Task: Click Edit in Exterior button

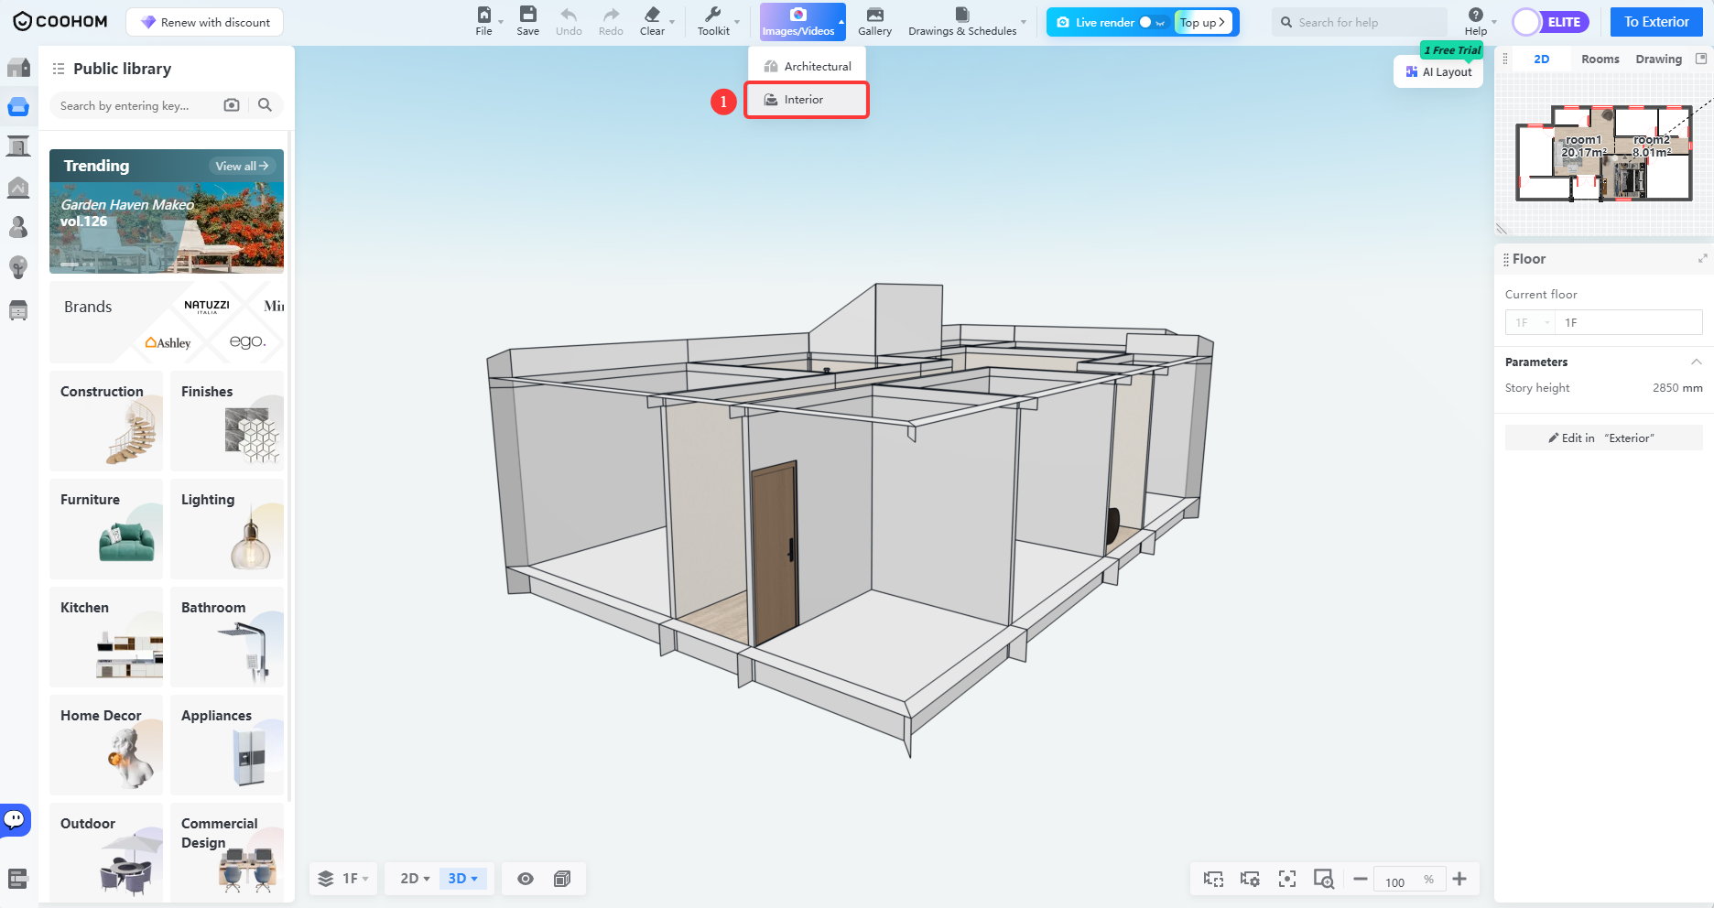Action: (x=1603, y=438)
